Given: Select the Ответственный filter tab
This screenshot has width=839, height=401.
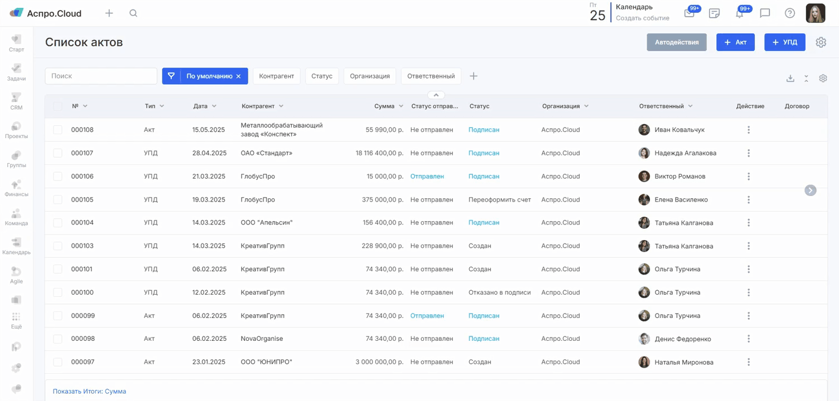Looking at the screenshot, I should tap(431, 76).
